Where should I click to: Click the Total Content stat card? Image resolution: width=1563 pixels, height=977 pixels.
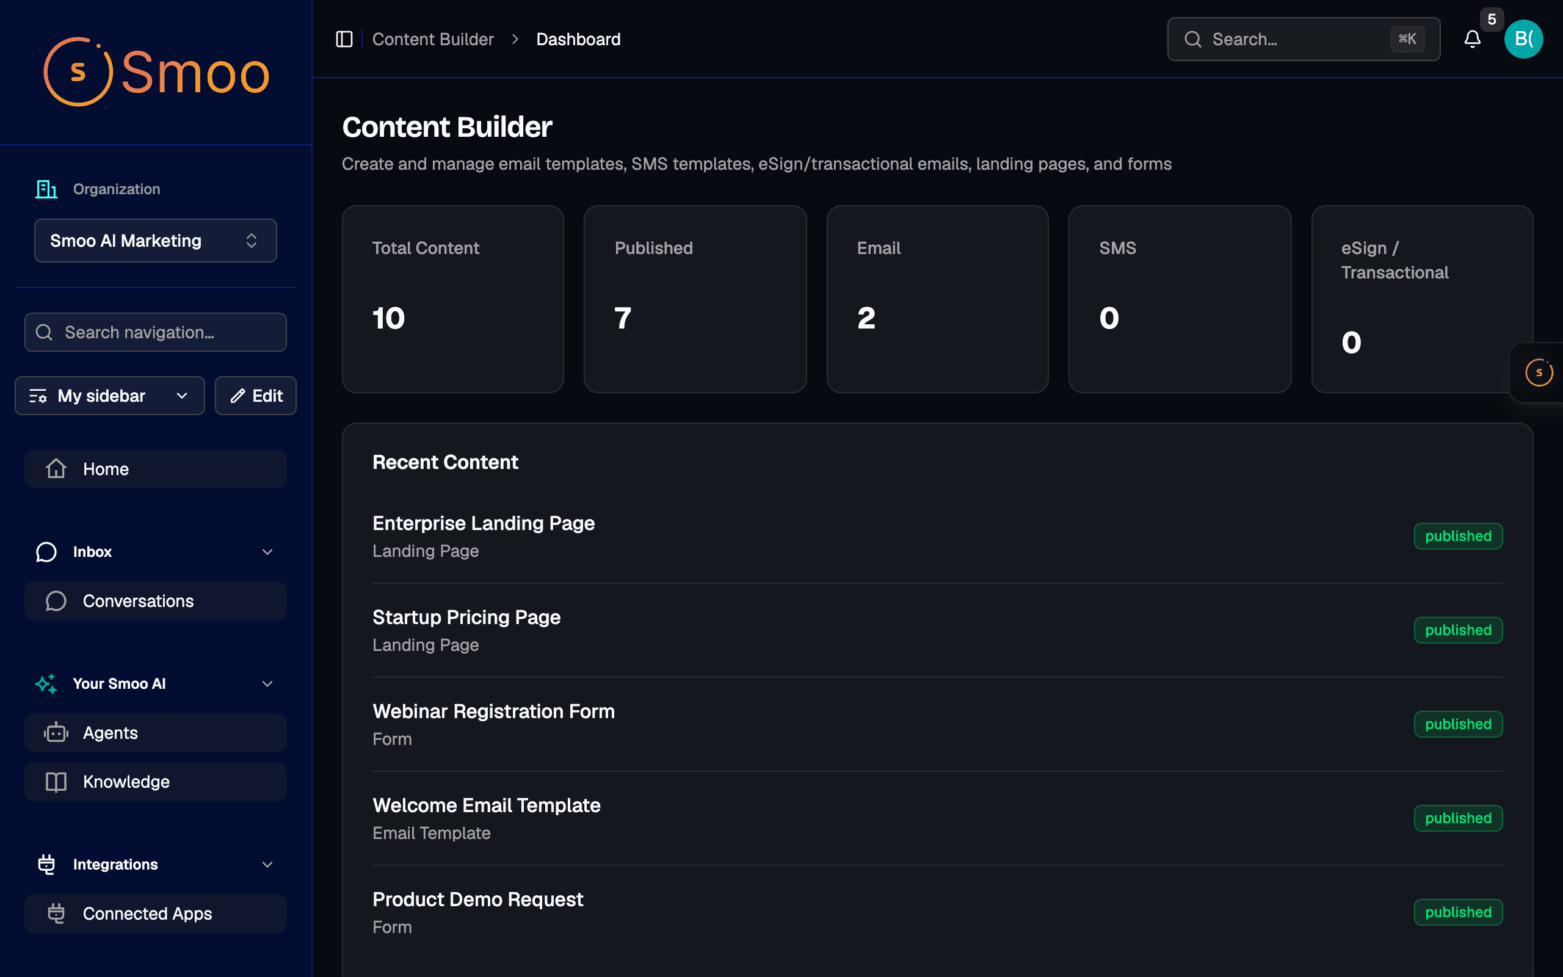(x=453, y=299)
